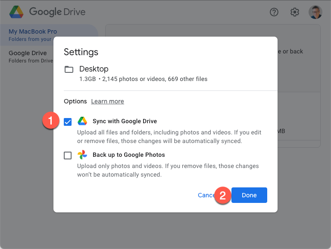
Task: Click the Google Photos pinwheel icon
Action: (x=82, y=155)
